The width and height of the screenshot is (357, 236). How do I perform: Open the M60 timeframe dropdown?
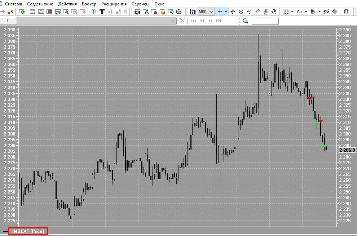206,12
